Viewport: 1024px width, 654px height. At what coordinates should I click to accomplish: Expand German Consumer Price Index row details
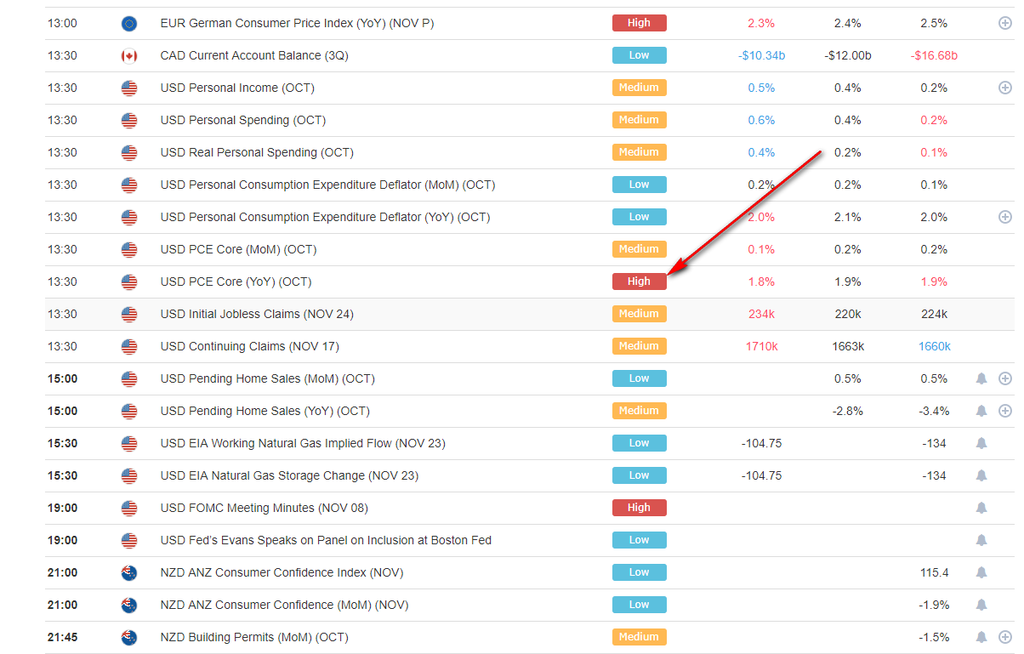click(1004, 23)
